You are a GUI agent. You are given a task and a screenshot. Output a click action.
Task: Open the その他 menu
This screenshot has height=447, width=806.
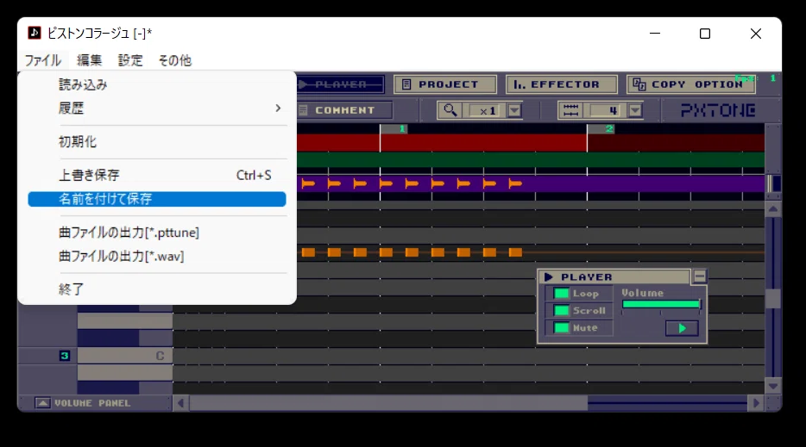(x=175, y=60)
